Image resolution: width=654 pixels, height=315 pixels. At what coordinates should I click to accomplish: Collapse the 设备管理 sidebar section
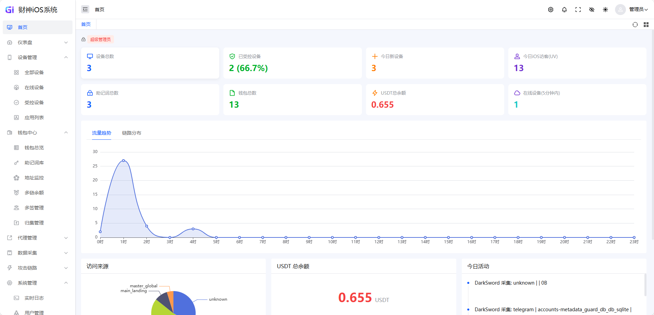(38, 57)
